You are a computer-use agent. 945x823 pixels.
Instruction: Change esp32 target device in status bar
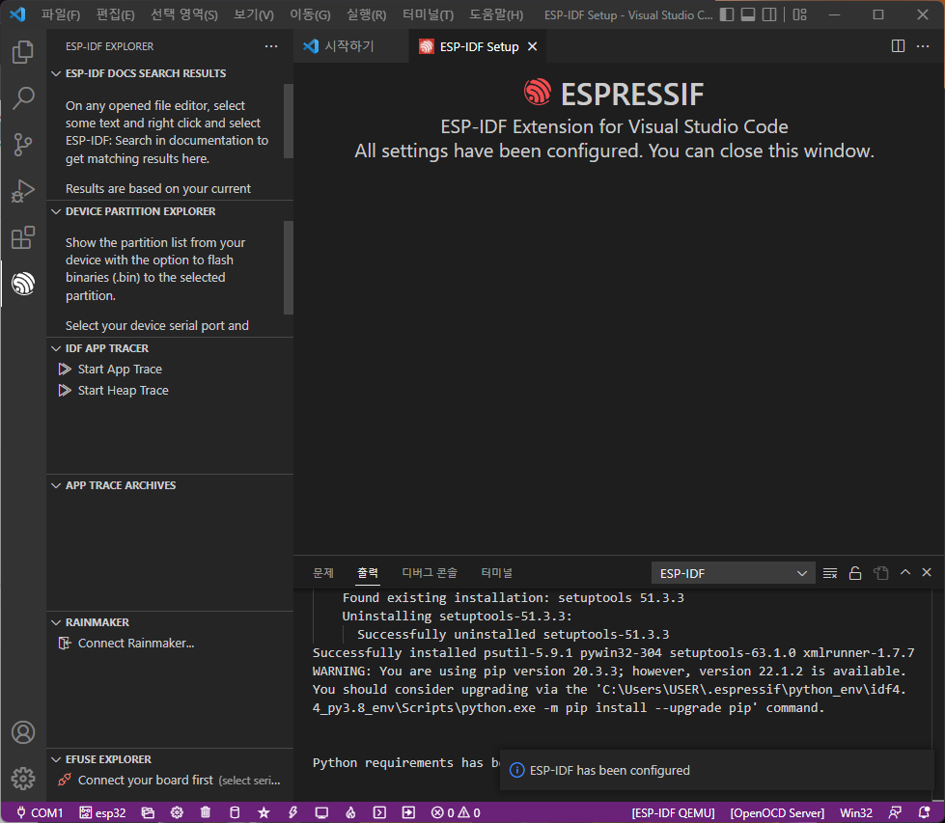[103, 812]
